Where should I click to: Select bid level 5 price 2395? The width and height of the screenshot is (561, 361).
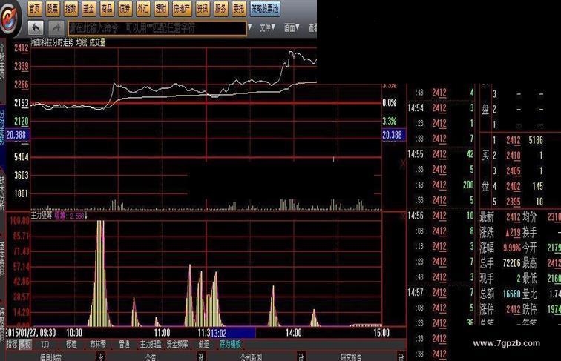click(513, 202)
